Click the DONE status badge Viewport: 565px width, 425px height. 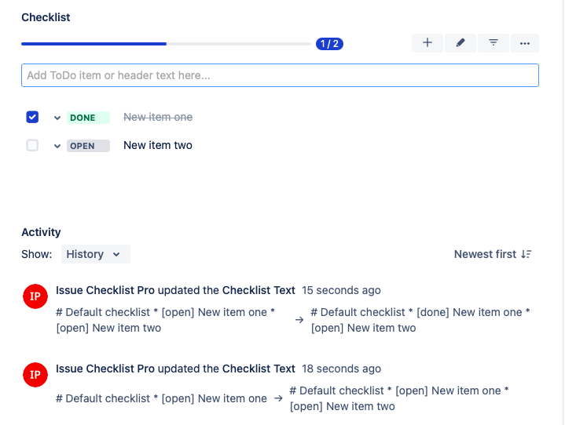[x=87, y=118]
